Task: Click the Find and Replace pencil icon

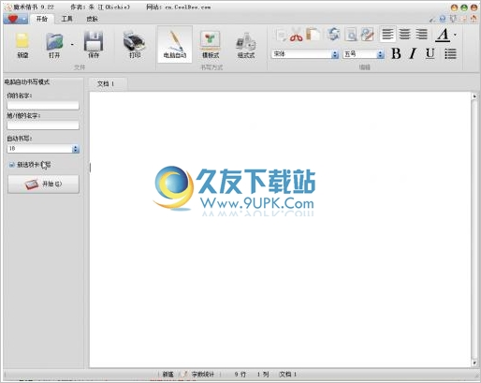Action: 368,35
